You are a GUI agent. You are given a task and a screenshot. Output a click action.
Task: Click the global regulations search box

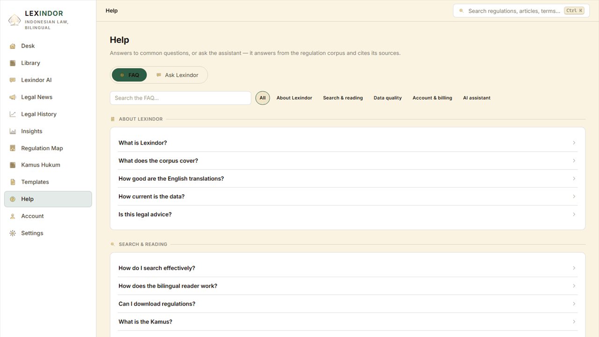(521, 11)
